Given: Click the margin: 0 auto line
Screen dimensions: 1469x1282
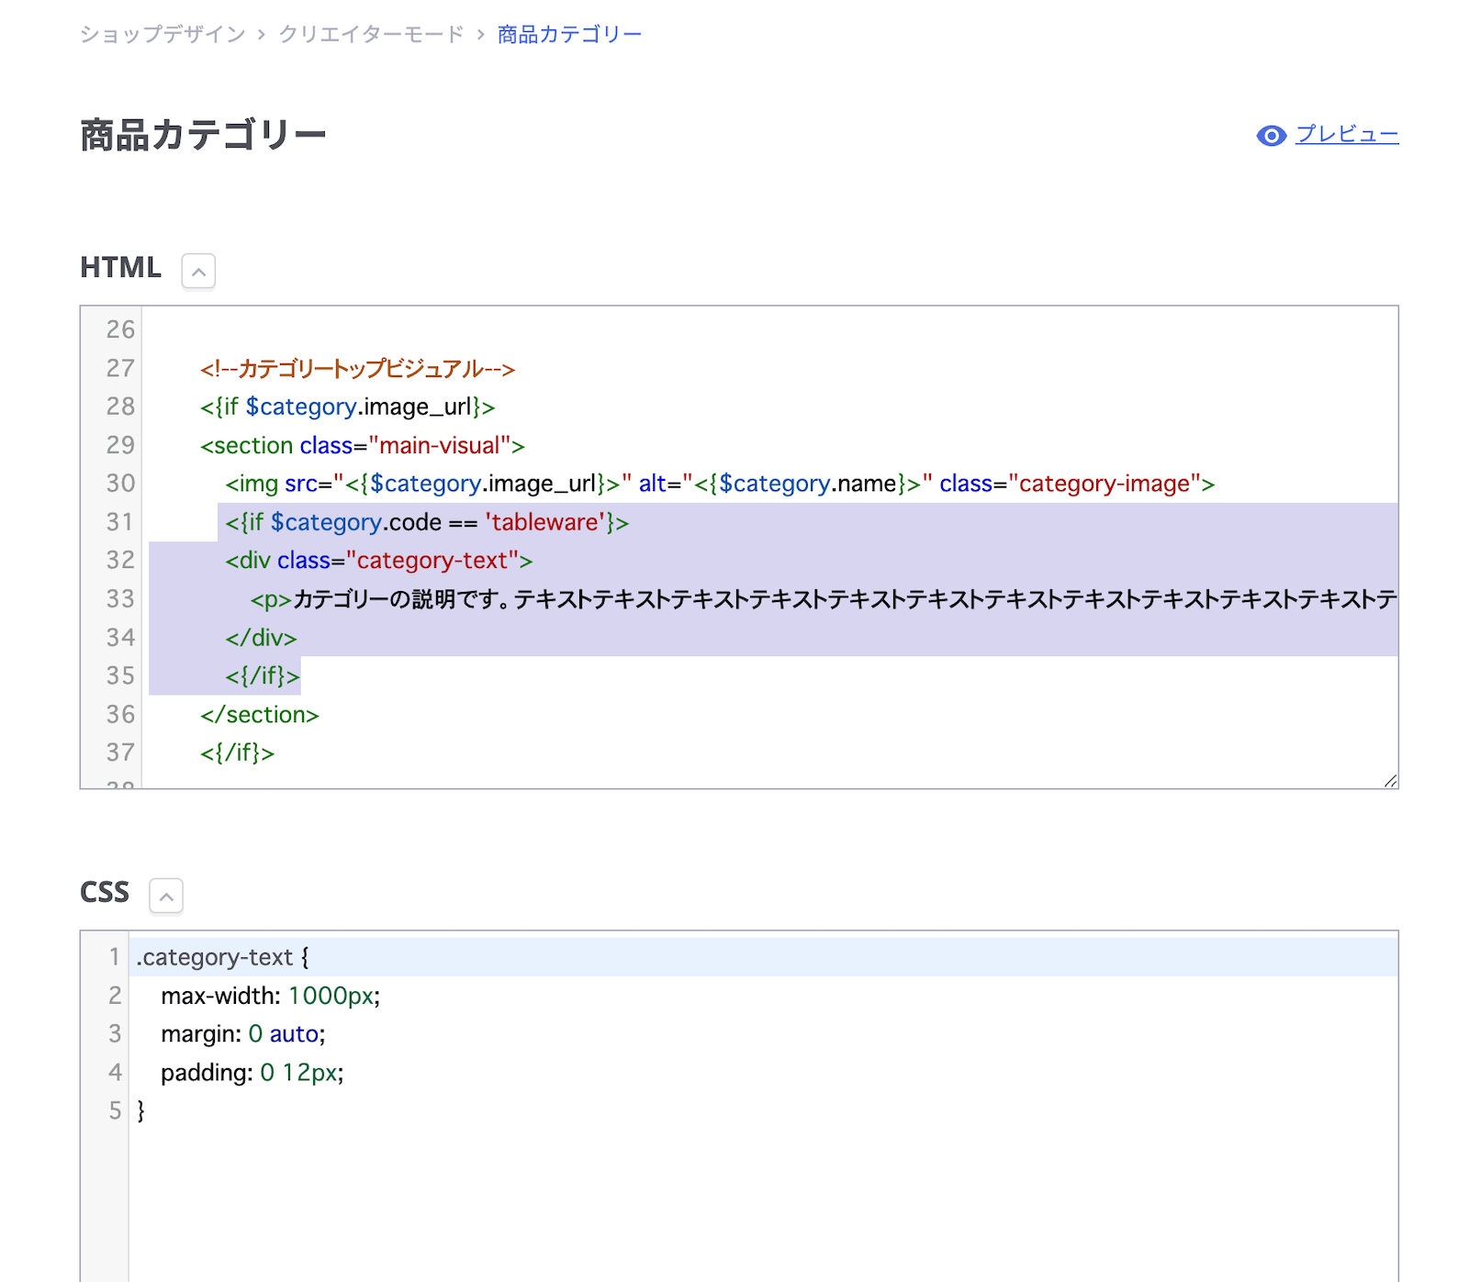Looking at the screenshot, I should tap(242, 1034).
